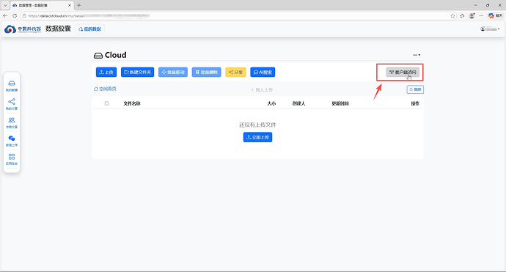The width and height of the screenshot is (506, 272).
Task: Open the browser three-dot settings menu
Action: 481,15
